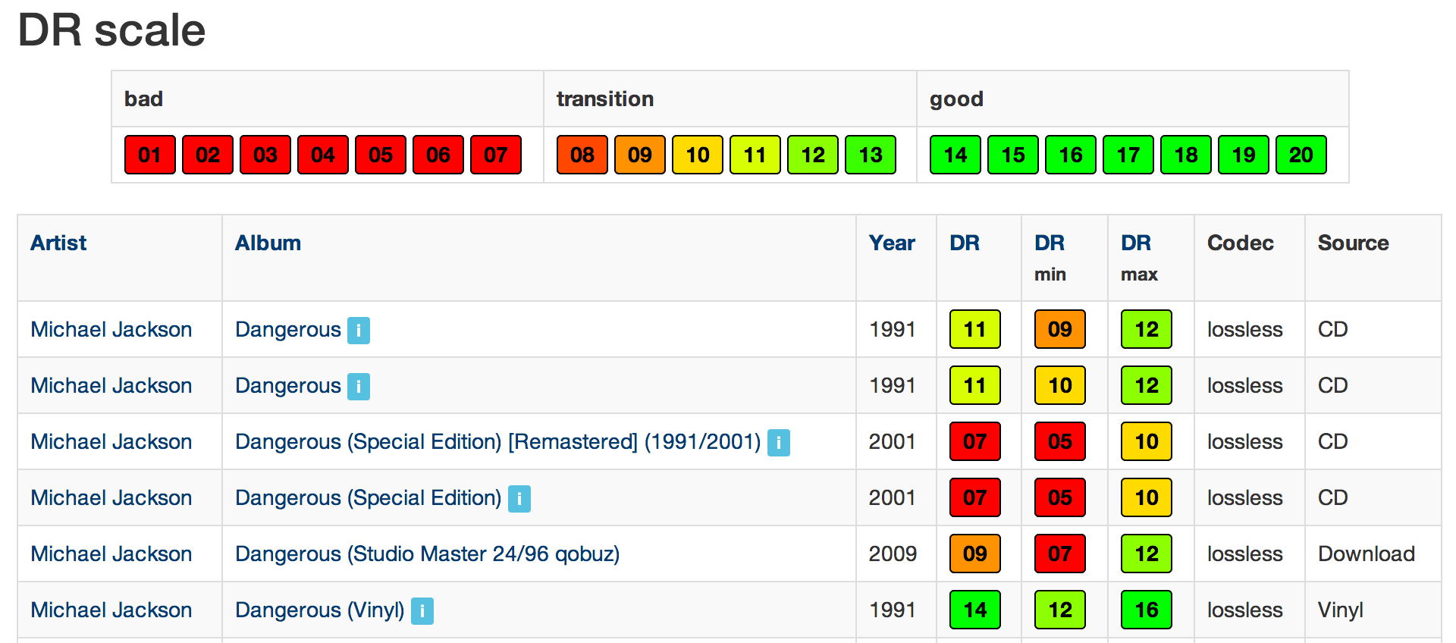Click the DR max column header

pos(1136,243)
